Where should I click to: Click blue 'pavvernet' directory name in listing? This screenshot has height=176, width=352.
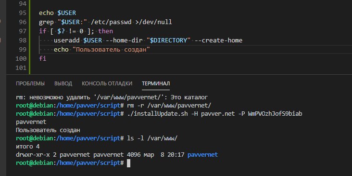[202, 155]
